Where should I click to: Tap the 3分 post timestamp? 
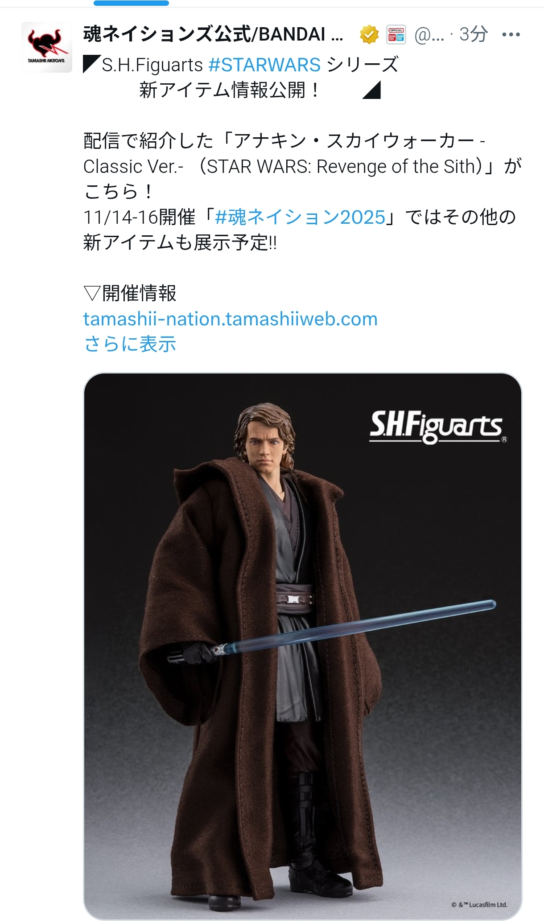(474, 34)
